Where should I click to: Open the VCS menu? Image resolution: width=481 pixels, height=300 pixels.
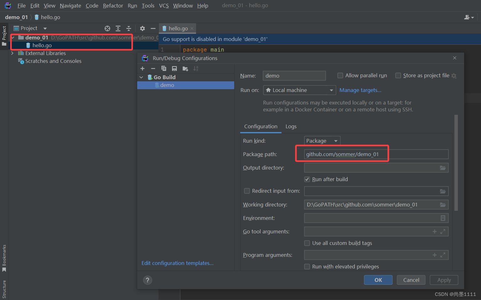point(164,6)
